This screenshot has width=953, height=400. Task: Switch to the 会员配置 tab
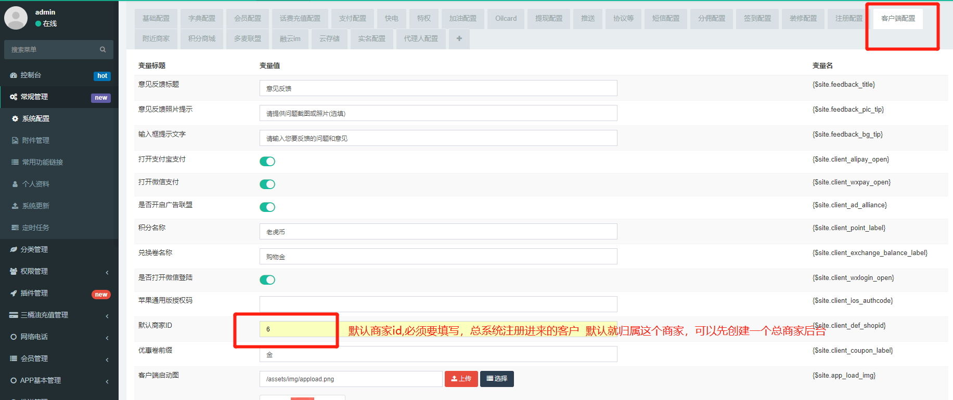point(248,18)
